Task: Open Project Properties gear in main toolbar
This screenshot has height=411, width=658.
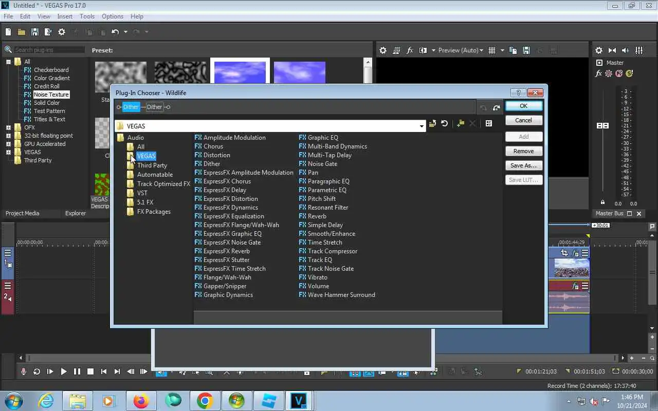Action: tap(62, 32)
